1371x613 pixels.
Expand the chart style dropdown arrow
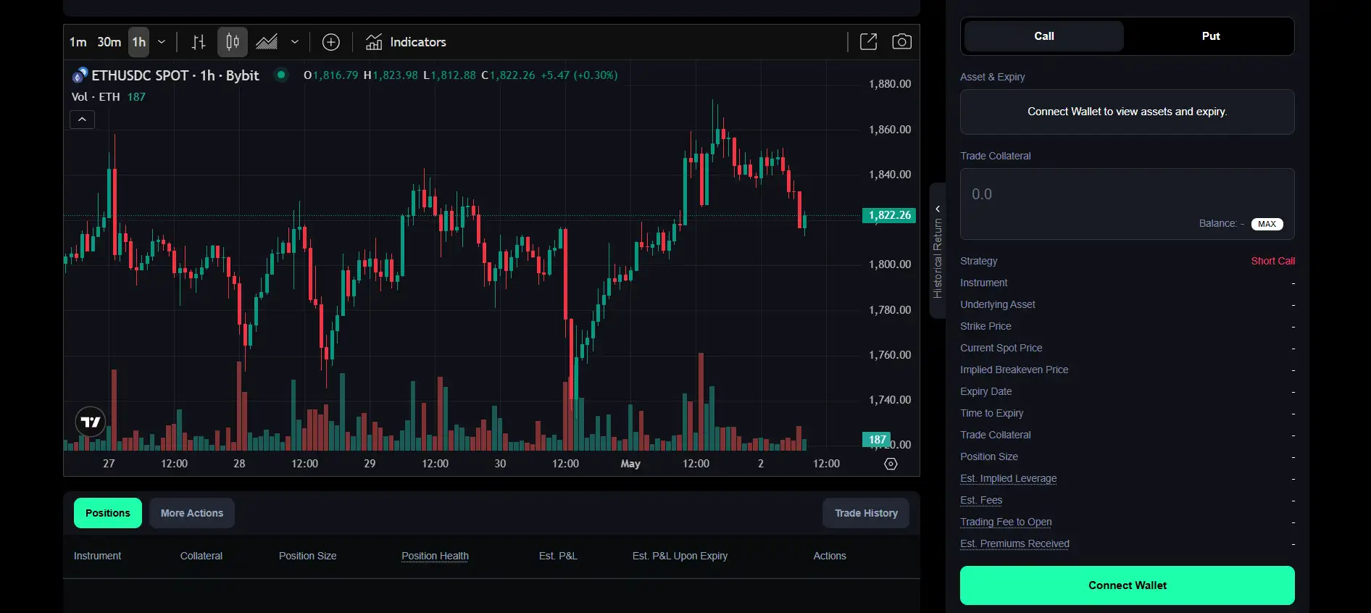coord(295,42)
